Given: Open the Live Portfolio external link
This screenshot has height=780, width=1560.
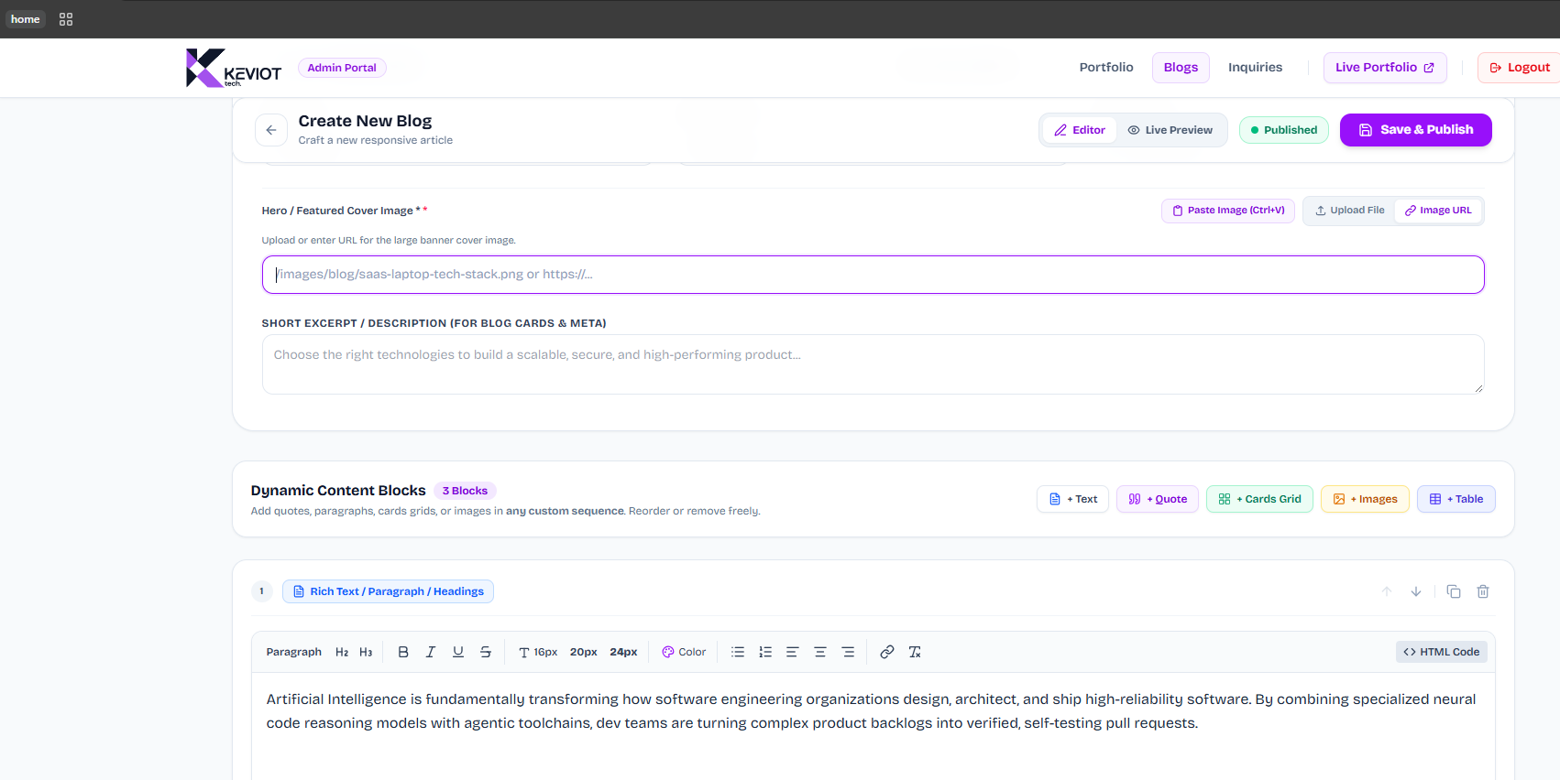Looking at the screenshot, I should click(1385, 68).
